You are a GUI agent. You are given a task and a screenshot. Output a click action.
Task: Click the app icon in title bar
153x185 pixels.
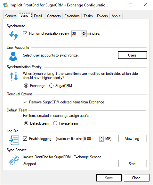pyautogui.click(x=5, y=5)
